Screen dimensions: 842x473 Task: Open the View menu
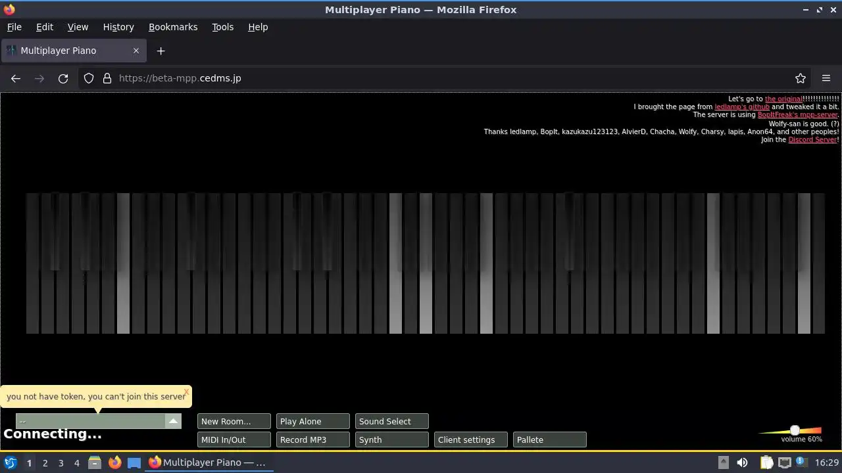(x=78, y=27)
